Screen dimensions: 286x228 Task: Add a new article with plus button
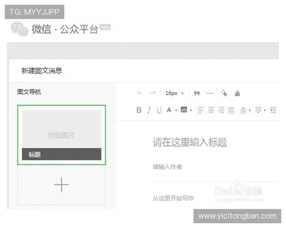click(x=61, y=185)
